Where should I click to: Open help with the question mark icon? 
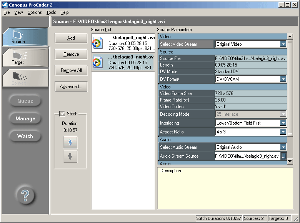[25, 195]
